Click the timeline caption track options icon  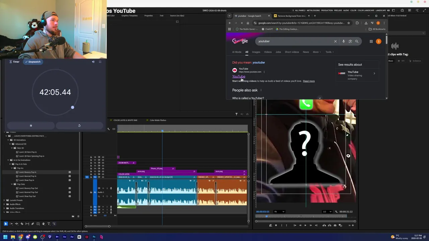click(114, 129)
